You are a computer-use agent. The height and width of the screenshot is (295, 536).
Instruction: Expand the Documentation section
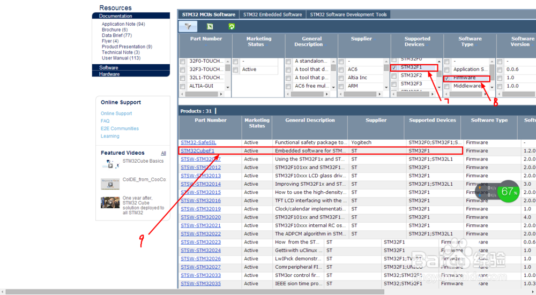[x=131, y=16]
